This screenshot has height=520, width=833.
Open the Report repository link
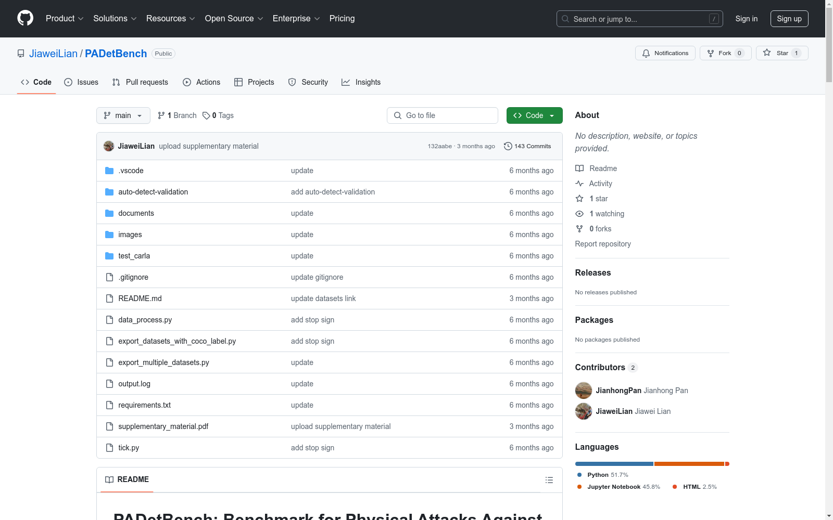(x=603, y=244)
